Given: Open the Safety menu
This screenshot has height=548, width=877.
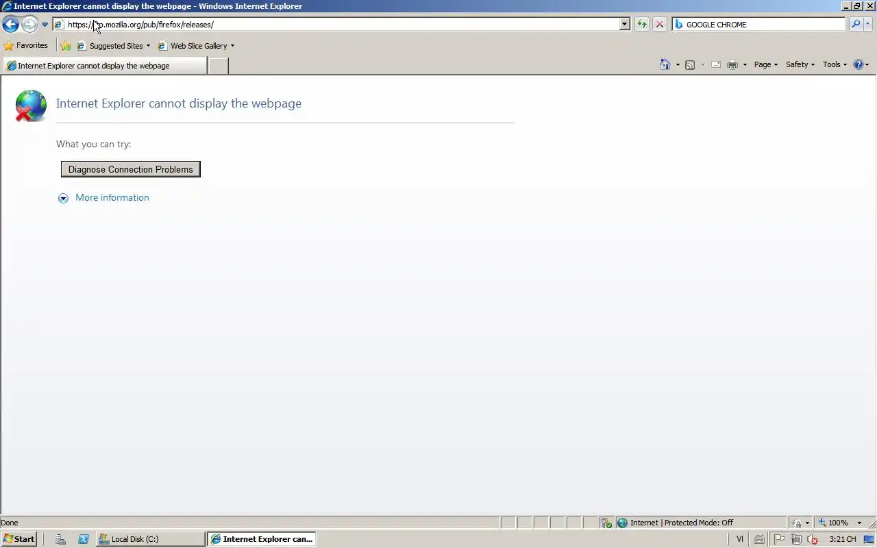Looking at the screenshot, I should pos(800,64).
